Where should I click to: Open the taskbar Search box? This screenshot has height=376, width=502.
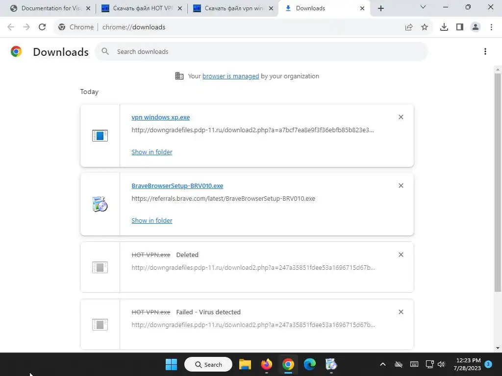tap(208, 364)
